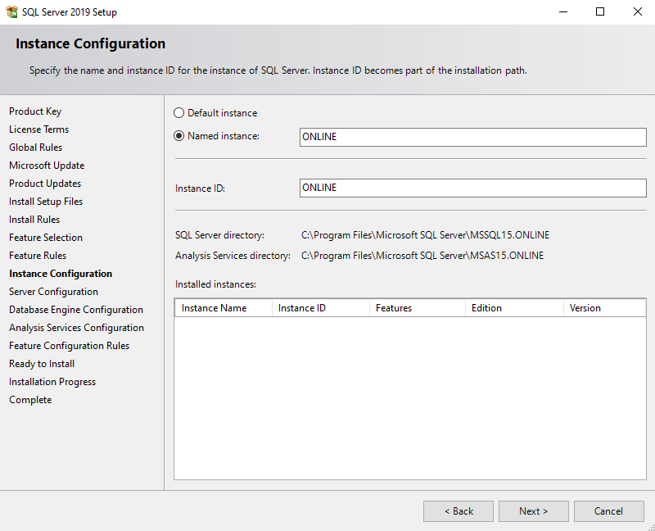Select the Named instance radio button
Image resolution: width=655 pixels, height=531 pixels.
pyautogui.click(x=179, y=136)
